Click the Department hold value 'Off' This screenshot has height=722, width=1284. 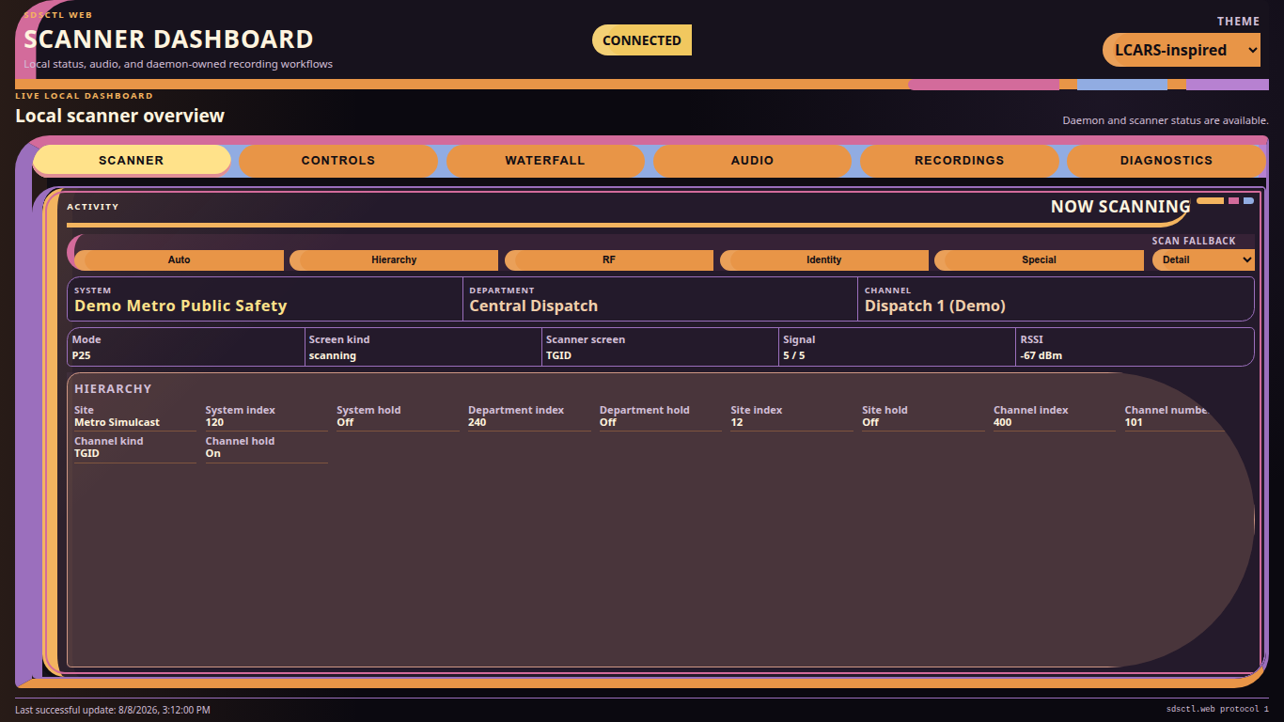coord(608,422)
